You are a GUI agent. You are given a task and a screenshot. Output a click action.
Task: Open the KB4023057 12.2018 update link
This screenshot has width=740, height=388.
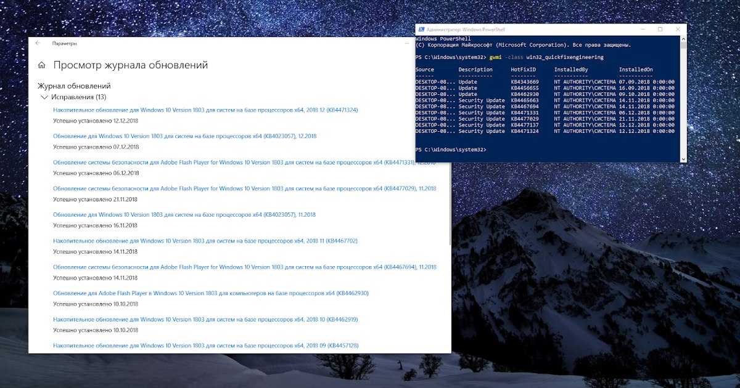(184, 136)
